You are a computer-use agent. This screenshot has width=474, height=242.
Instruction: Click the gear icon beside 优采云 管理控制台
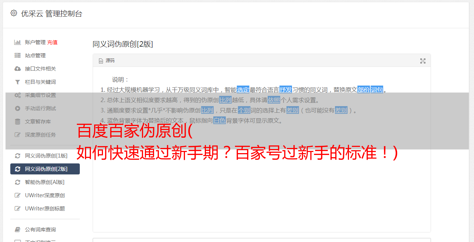[14, 13]
